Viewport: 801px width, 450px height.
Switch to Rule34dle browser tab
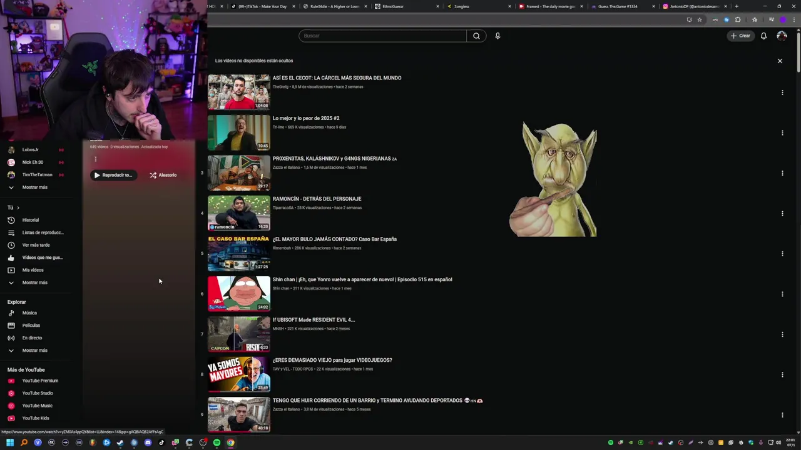coord(335,6)
